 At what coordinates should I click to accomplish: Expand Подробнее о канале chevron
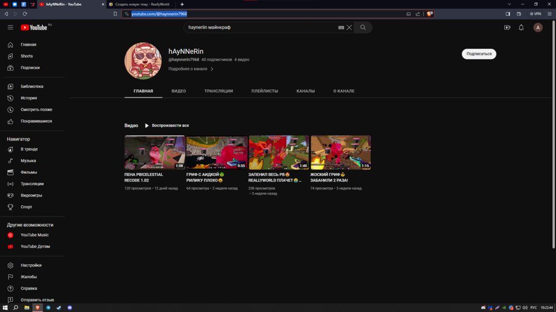click(212, 69)
